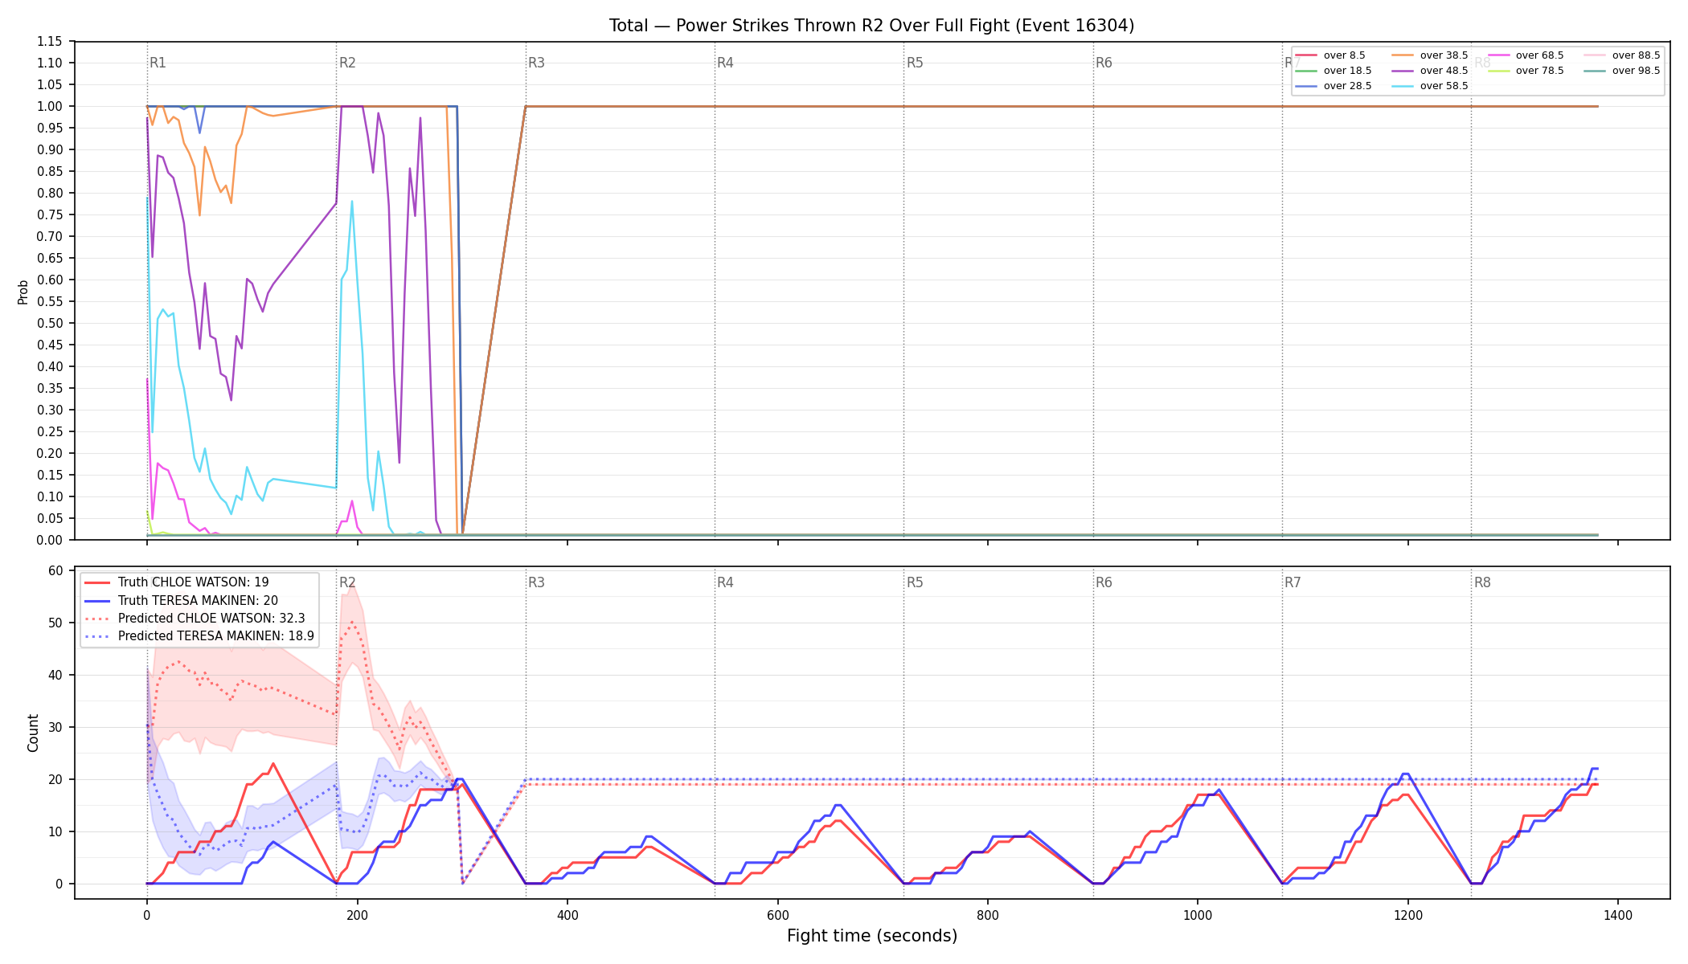The image size is (1688, 964).
Task: Click the 1400 tick on the time axis
Action: point(1618,915)
